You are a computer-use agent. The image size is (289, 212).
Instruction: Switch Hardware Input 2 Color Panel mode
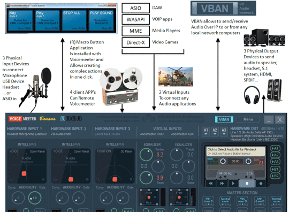81,152
